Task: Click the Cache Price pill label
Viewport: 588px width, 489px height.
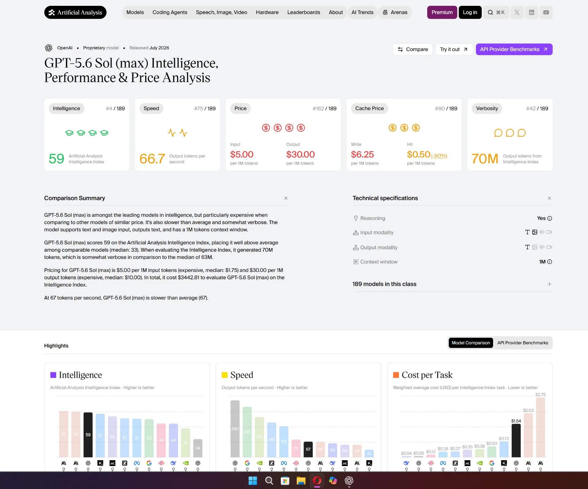Action: [369, 108]
